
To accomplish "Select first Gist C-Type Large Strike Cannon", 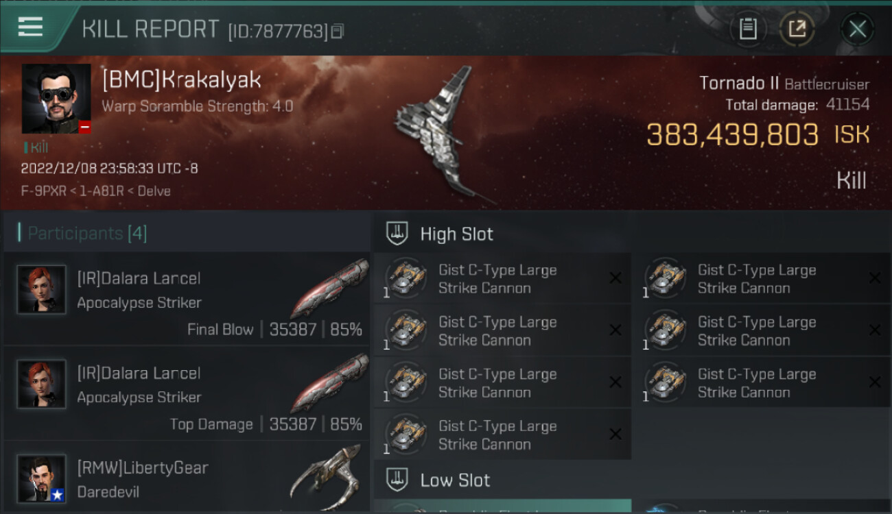I will coord(502,279).
